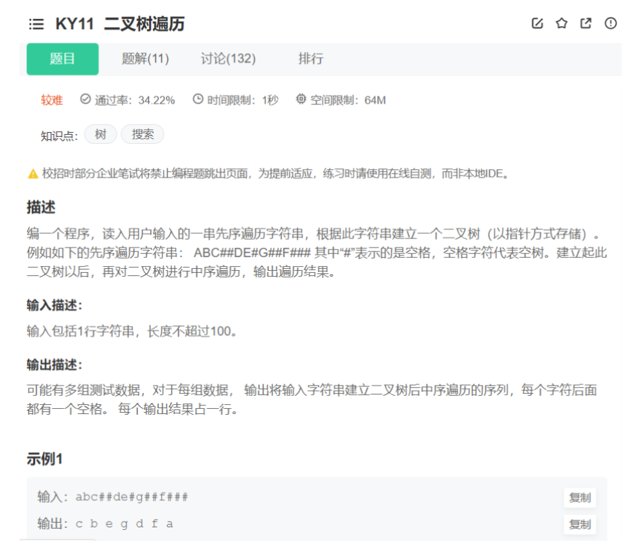
Task: Click the 示例1 heading
Action: tap(45, 459)
